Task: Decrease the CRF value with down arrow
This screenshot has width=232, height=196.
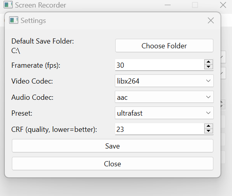Action: point(209,131)
